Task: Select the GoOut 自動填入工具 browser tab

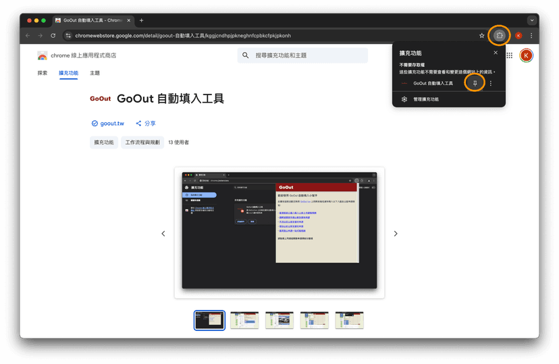Action: pyautogui.click(x=93, y=20)
